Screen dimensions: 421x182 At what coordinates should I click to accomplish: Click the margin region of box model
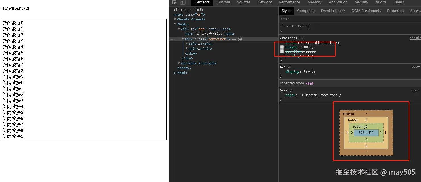[x=366, y=113]
